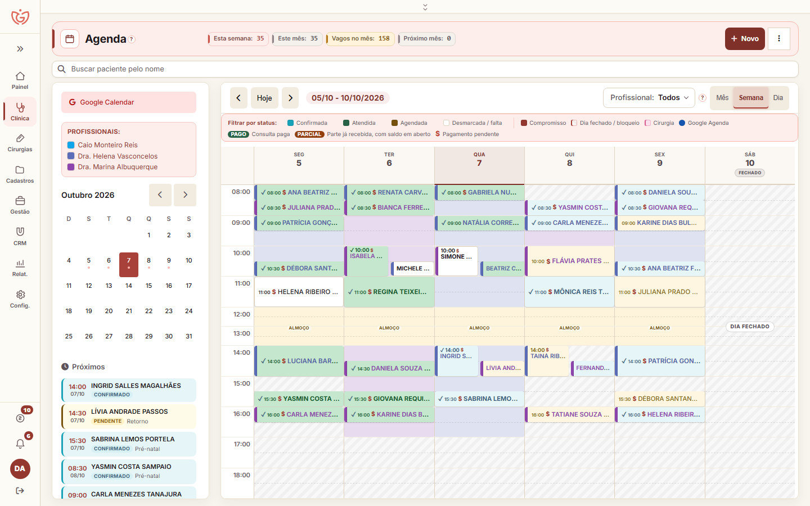This screenshot has width=810, height=506.
Task: Click the Novo button
Action: coord(745,39)
